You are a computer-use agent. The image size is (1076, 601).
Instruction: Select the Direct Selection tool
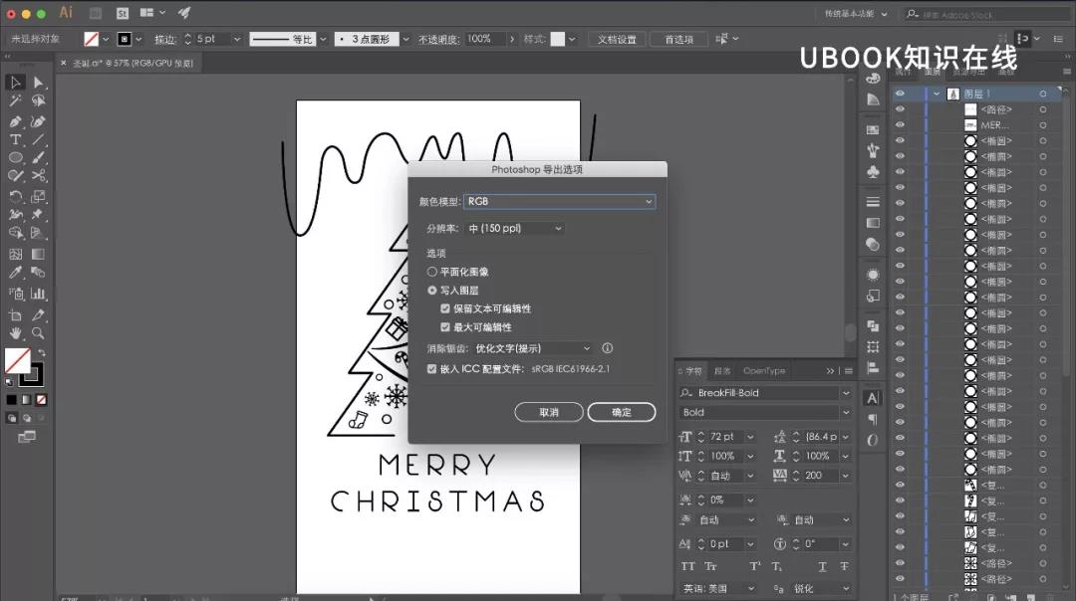pos(39,83)
